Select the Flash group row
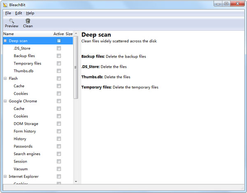Image resolution: width=247 pixels, height=193 pixels. click(38, 79)
